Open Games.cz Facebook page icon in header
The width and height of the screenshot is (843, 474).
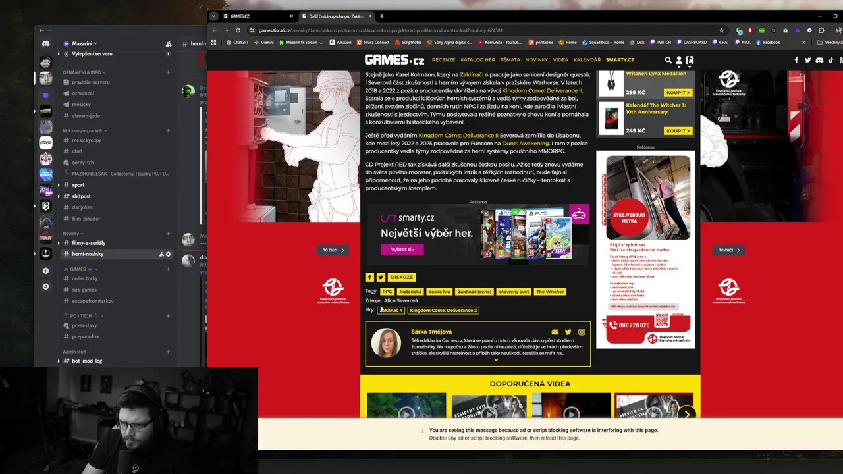click(796, 60)
